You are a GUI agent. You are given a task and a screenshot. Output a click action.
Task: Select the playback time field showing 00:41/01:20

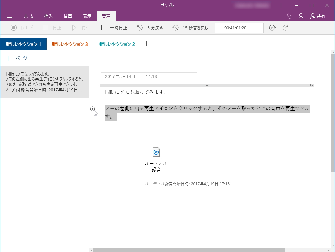tap(238, 28)
